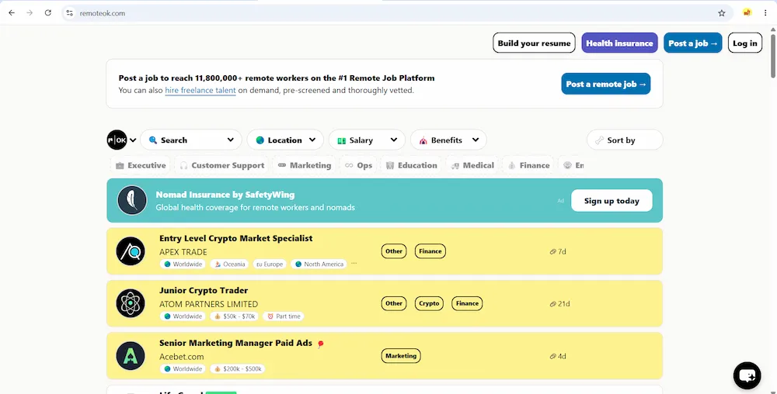Screen dimensions: 777x394
Task: Bookmark this page with the star icon
Action: (722, 13)
